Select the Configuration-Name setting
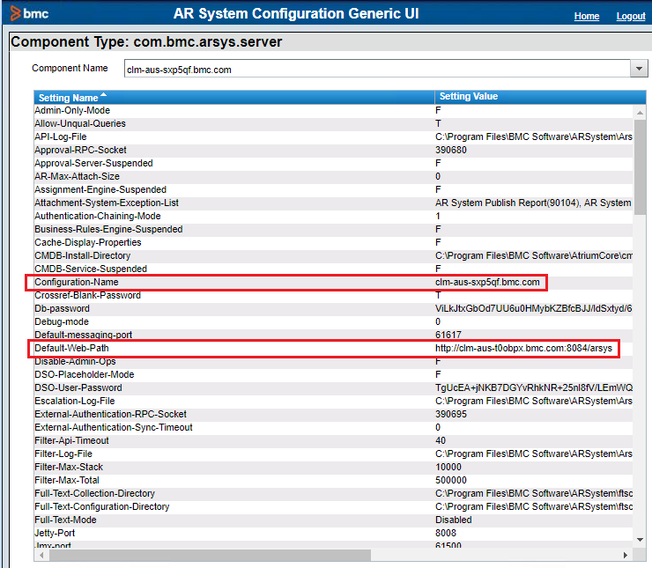 77,282
